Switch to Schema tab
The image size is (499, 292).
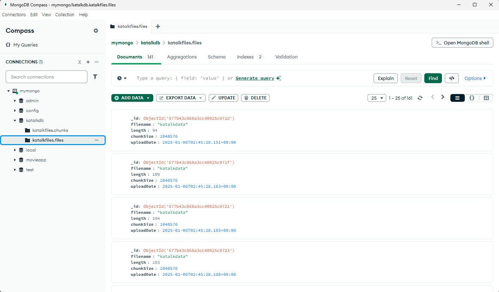click(x=217, y=57)
